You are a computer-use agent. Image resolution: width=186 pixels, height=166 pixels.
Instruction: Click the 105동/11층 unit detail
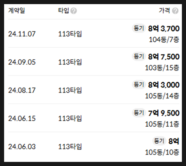[x=162, y=124]
